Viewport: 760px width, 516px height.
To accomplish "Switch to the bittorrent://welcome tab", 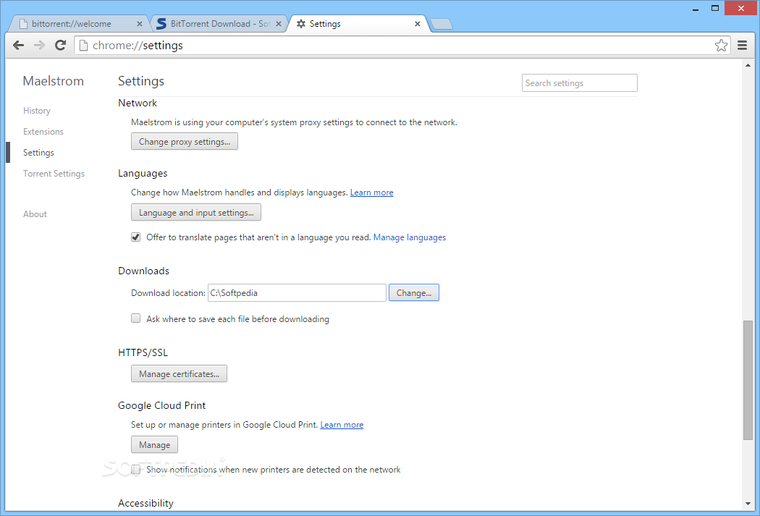I will 77,24.
